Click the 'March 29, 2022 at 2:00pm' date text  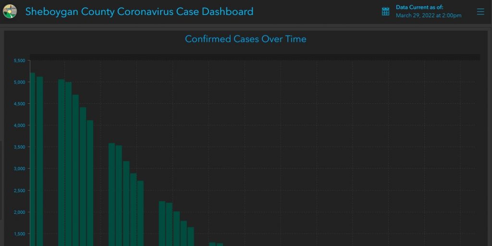pyautogui.click(x=429, y=15)
